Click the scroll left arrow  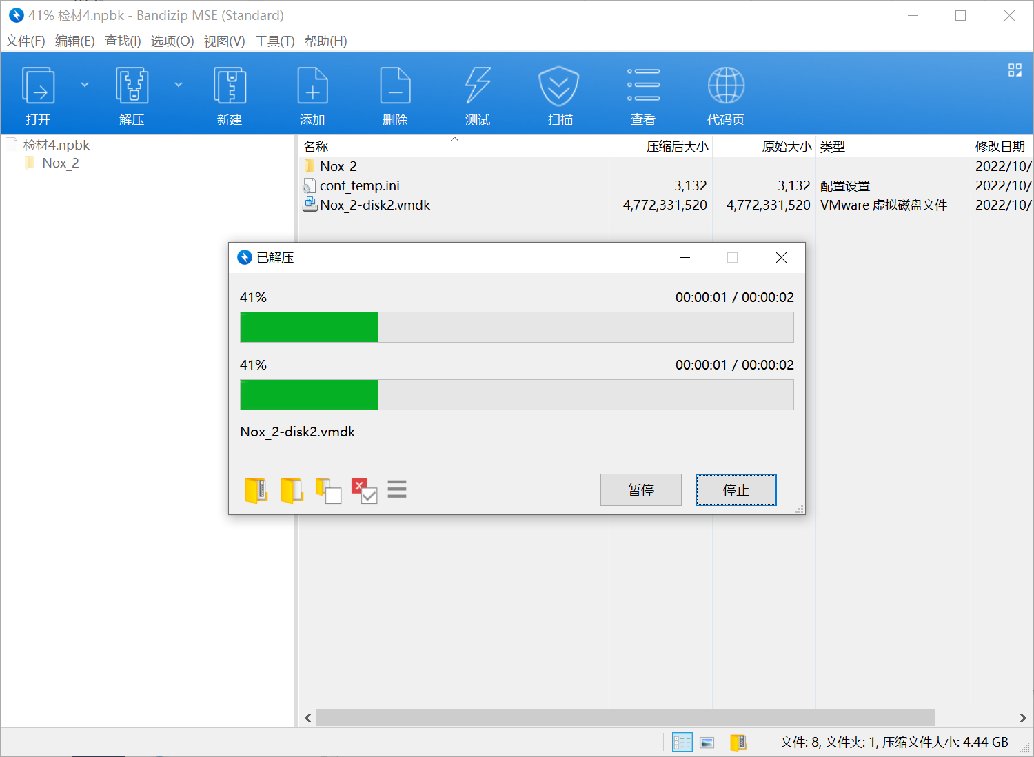coord(307,718)
